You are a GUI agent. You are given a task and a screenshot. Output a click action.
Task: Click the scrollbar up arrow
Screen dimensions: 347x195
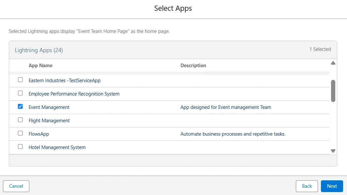click(x=333, y=63)
